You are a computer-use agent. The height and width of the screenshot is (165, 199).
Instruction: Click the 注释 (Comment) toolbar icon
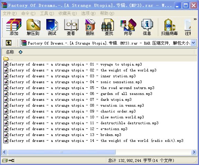click(188, 27)
